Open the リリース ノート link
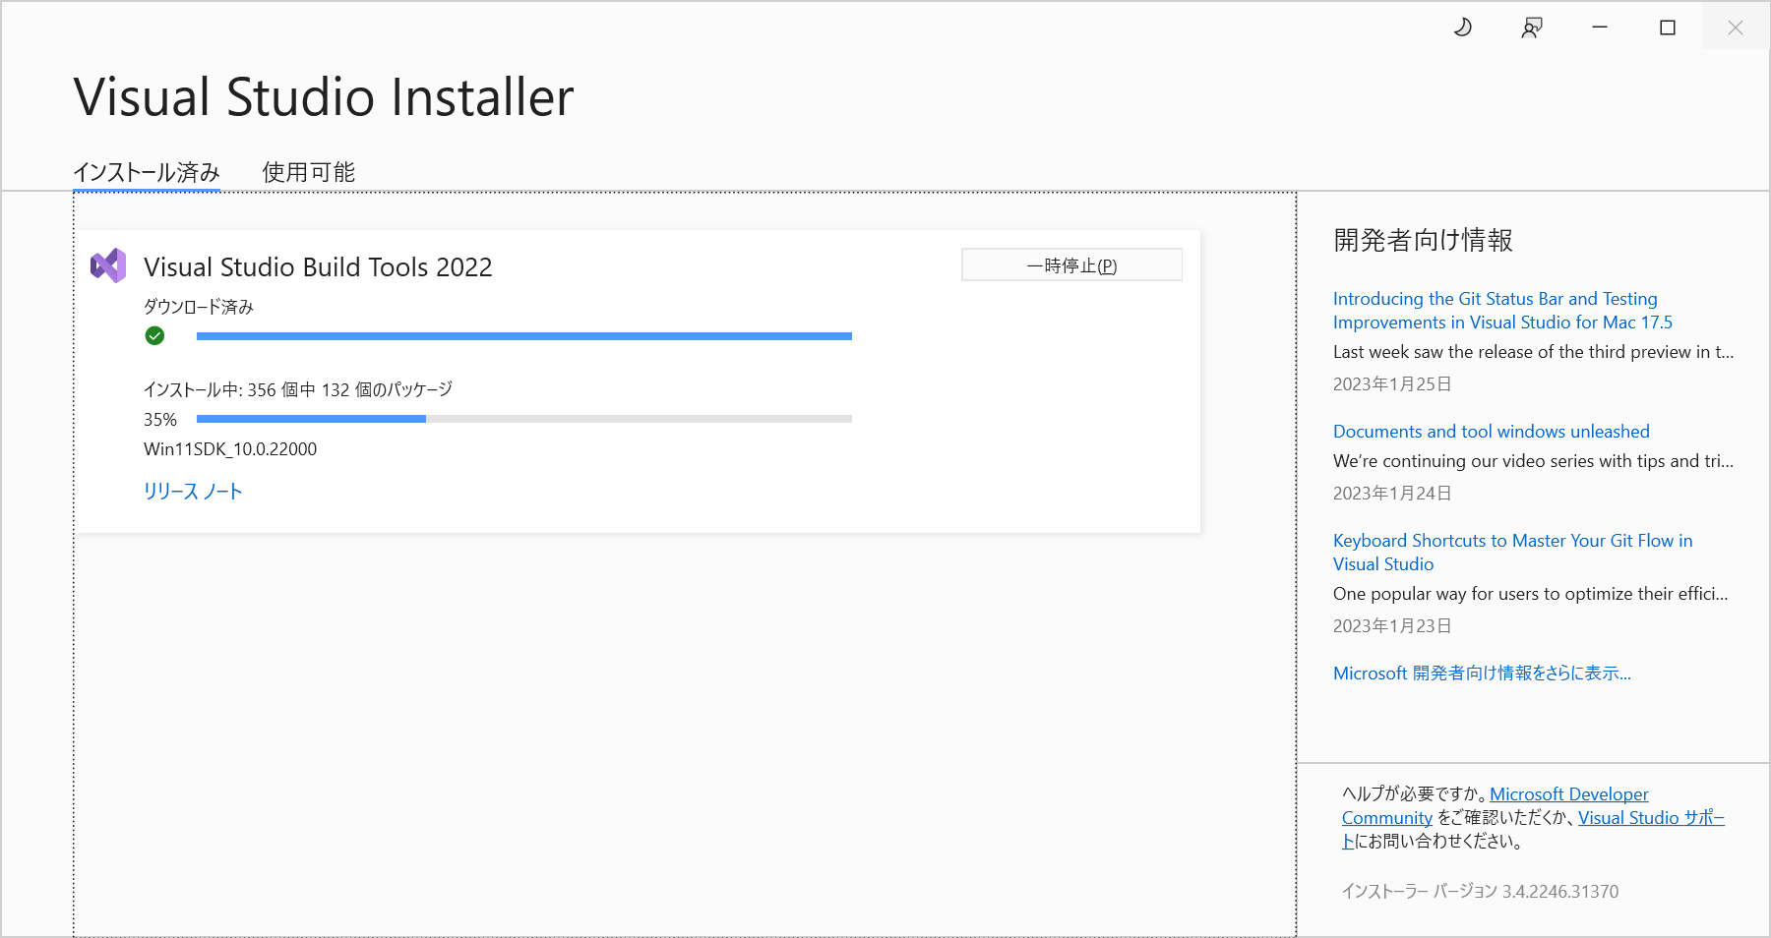The width and height of the screenshot is (1771, 938). click(x=193, y=491)
